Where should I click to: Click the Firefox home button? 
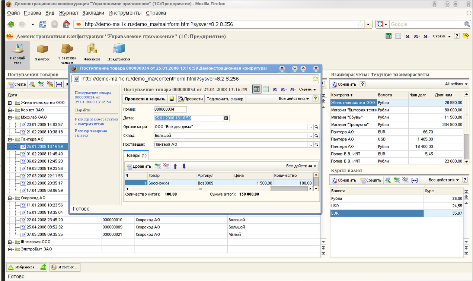tap(66, 24)
